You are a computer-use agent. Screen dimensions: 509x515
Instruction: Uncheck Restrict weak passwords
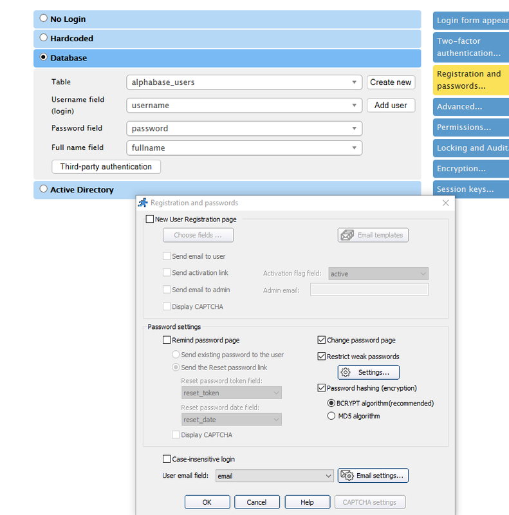322,356
